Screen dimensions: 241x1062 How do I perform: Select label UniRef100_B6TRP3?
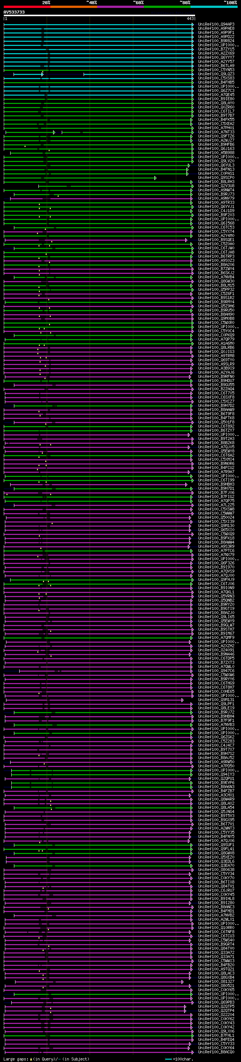click(216, 257)
